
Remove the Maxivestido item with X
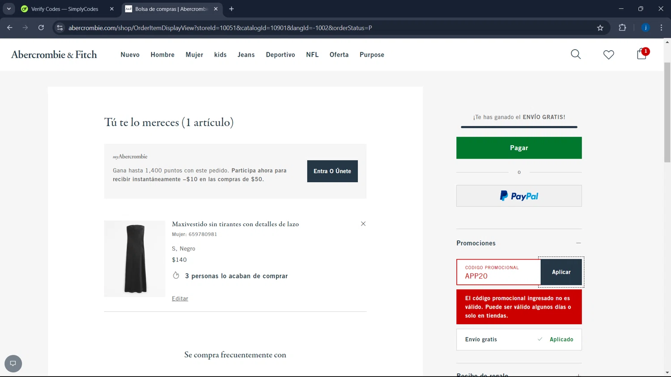click(x=363, y=224)
